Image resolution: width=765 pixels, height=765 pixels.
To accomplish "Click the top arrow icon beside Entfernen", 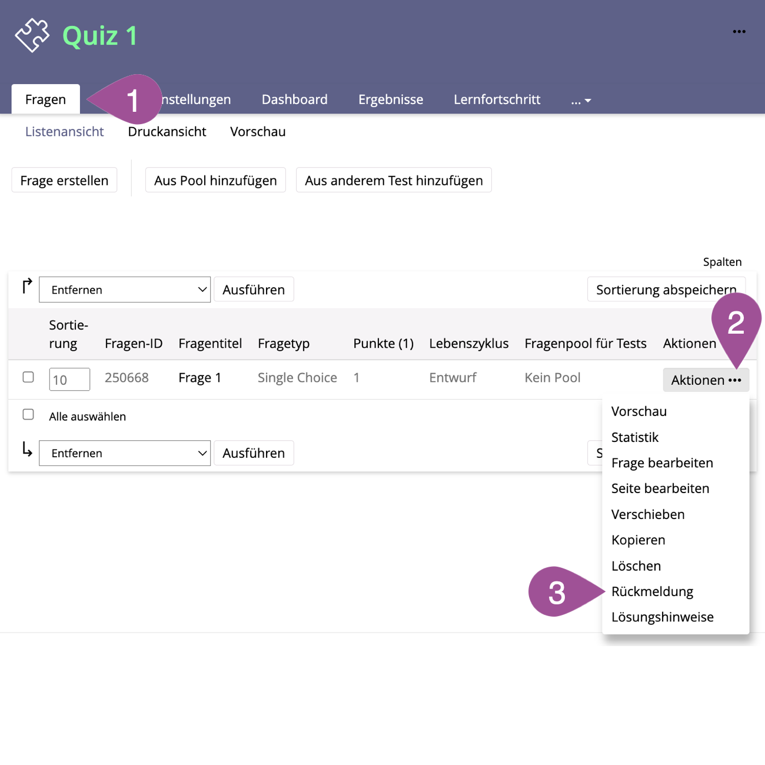I will 26,287.
